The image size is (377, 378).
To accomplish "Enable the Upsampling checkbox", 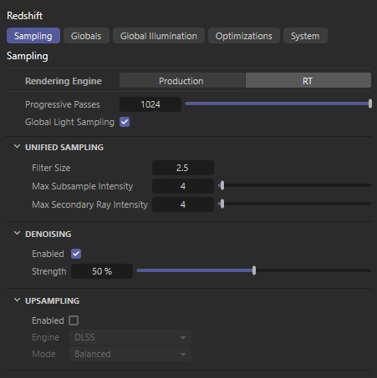I will (74, 320).
